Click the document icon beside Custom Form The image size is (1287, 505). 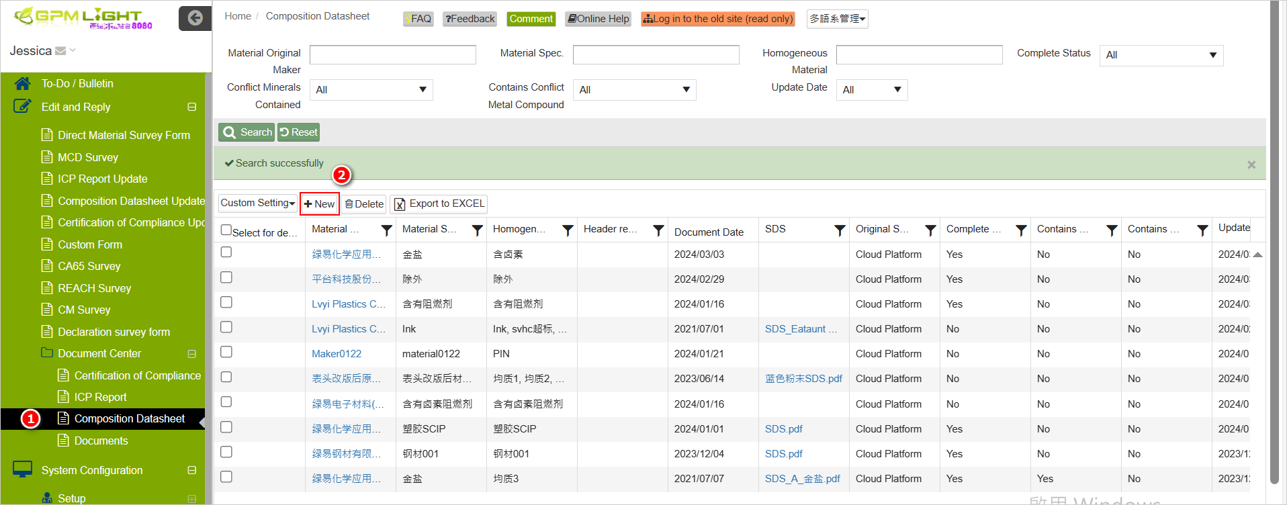click(x=47, y=244)
